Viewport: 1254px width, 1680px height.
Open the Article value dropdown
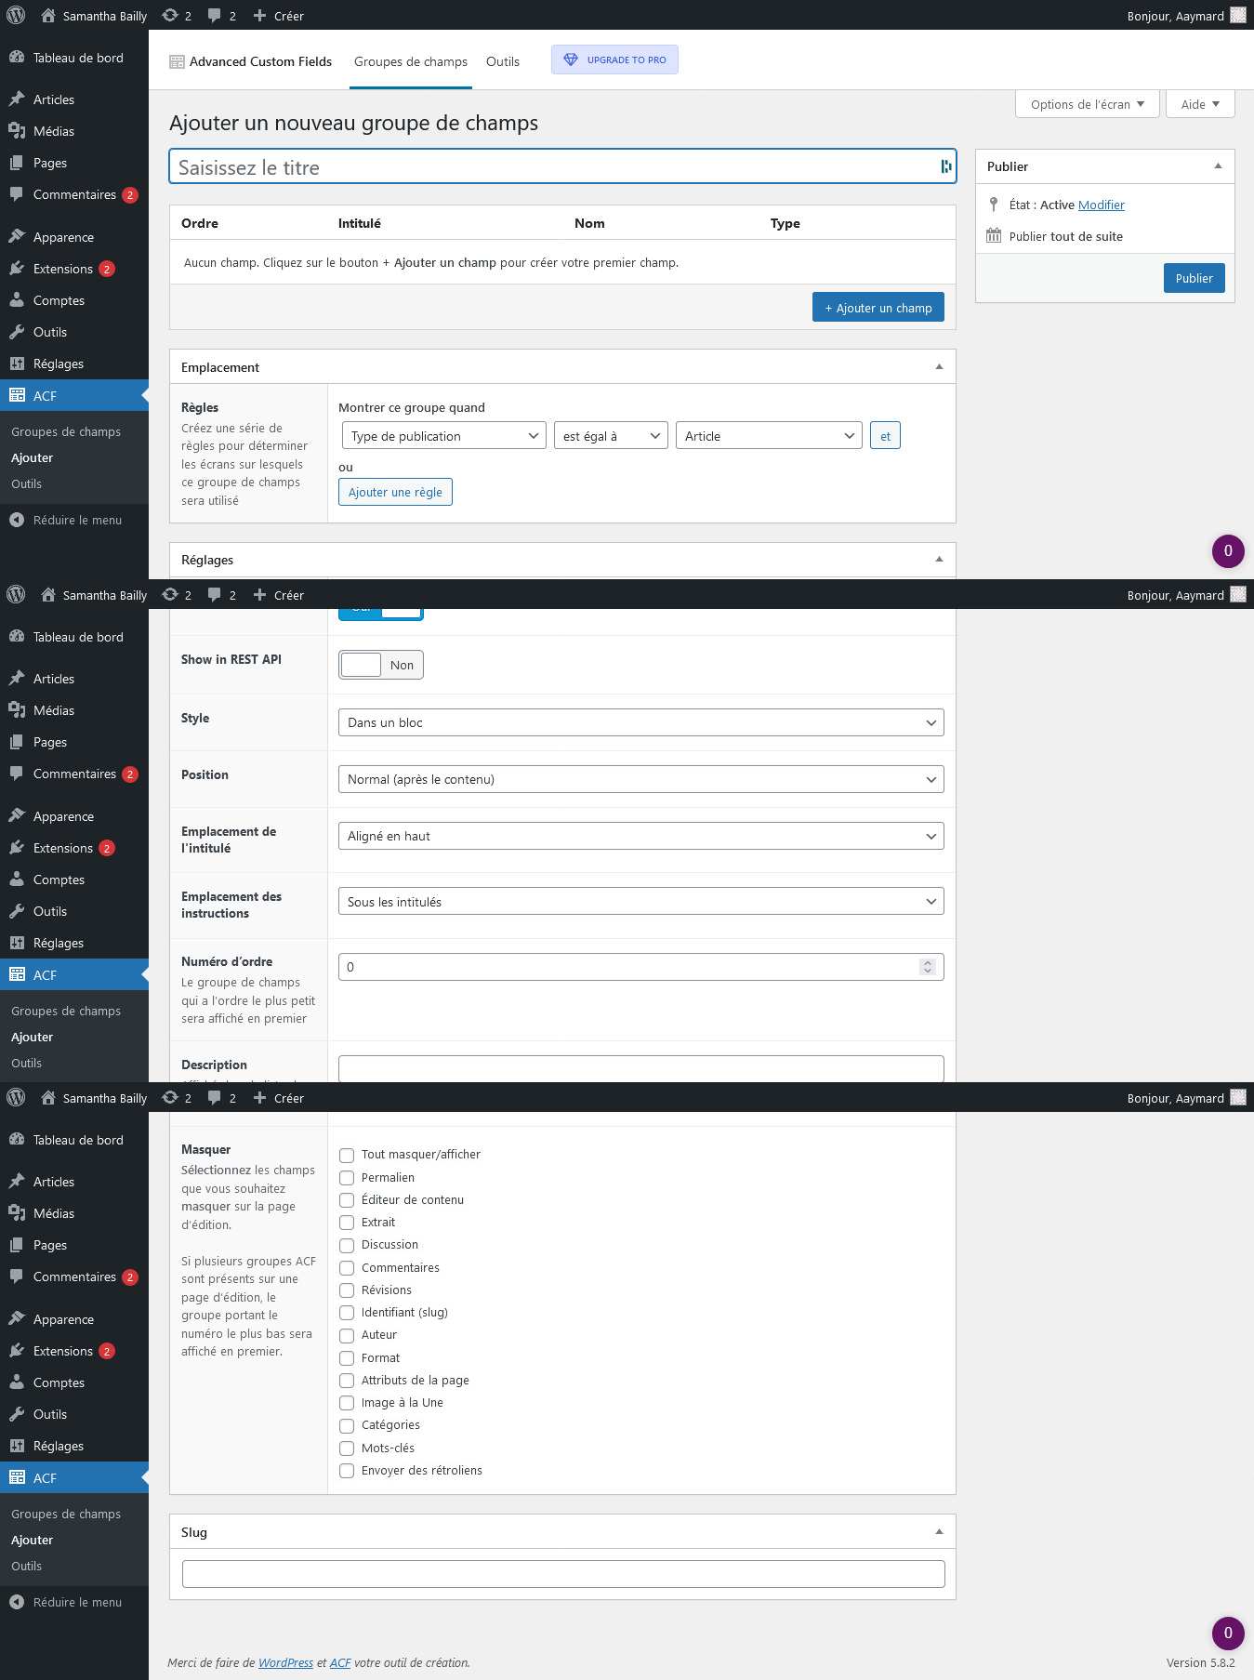click(769, 436)
